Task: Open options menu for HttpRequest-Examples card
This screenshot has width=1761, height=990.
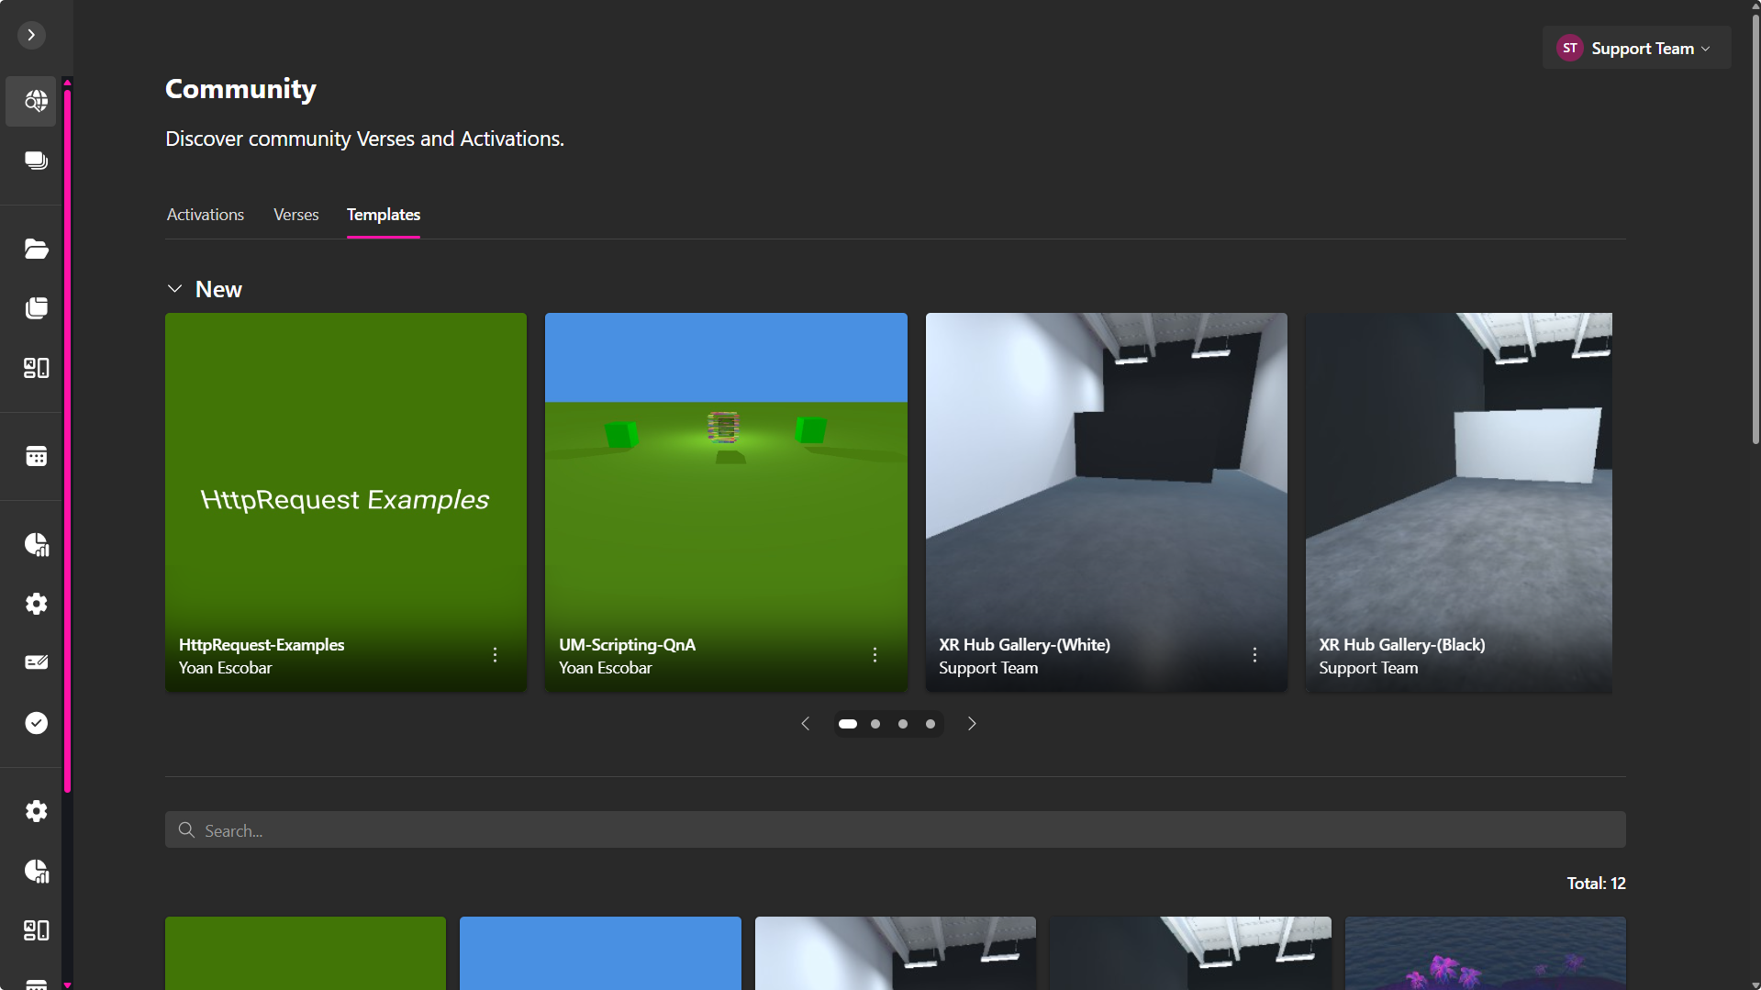Action: click(495, 655)
